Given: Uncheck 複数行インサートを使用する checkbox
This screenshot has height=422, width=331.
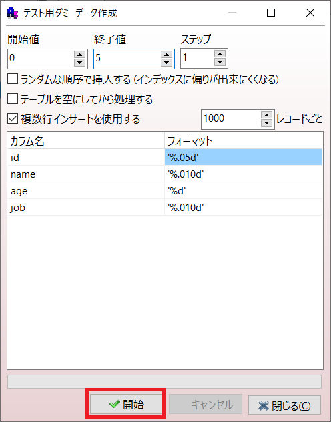Looking at the screenshot, I should click(13, 118).
